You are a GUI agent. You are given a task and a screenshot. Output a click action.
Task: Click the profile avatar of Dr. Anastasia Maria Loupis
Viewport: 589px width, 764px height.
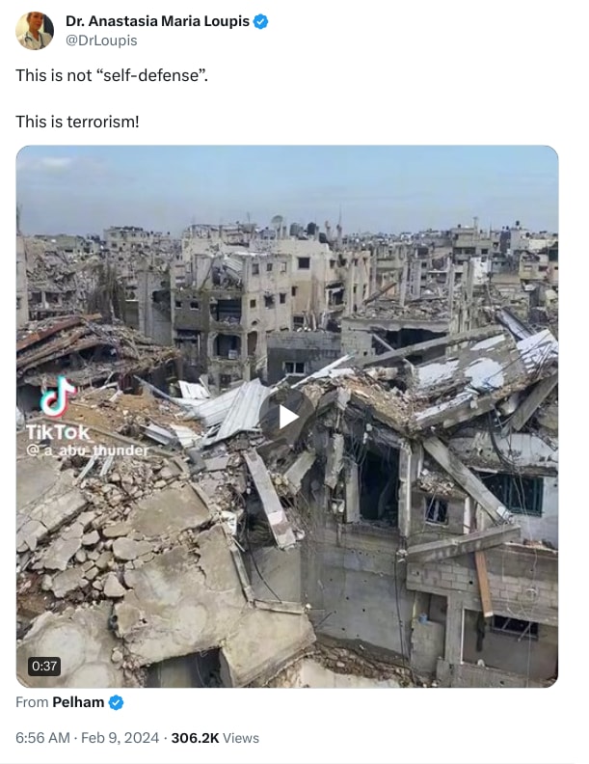35,31
